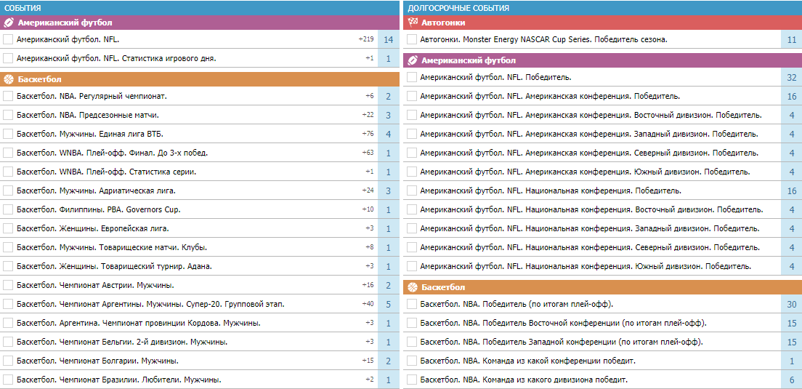Screen dimensions: 802x389
Task: Click count 11 in NASCAR Cup Series row
Action: [792, 39]
